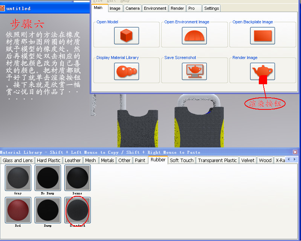Open the Soft Touch material tab
The height and width of the screenshot is (241, 301).
[x=182, y=160]
